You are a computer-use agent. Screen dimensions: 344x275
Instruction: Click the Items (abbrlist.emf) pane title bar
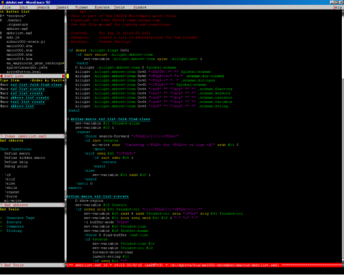point(32,136)
